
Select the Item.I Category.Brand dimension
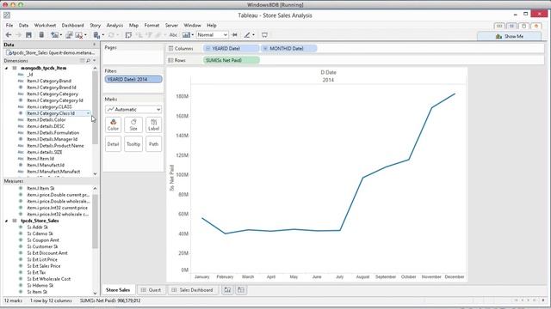[x=49, y=81]
